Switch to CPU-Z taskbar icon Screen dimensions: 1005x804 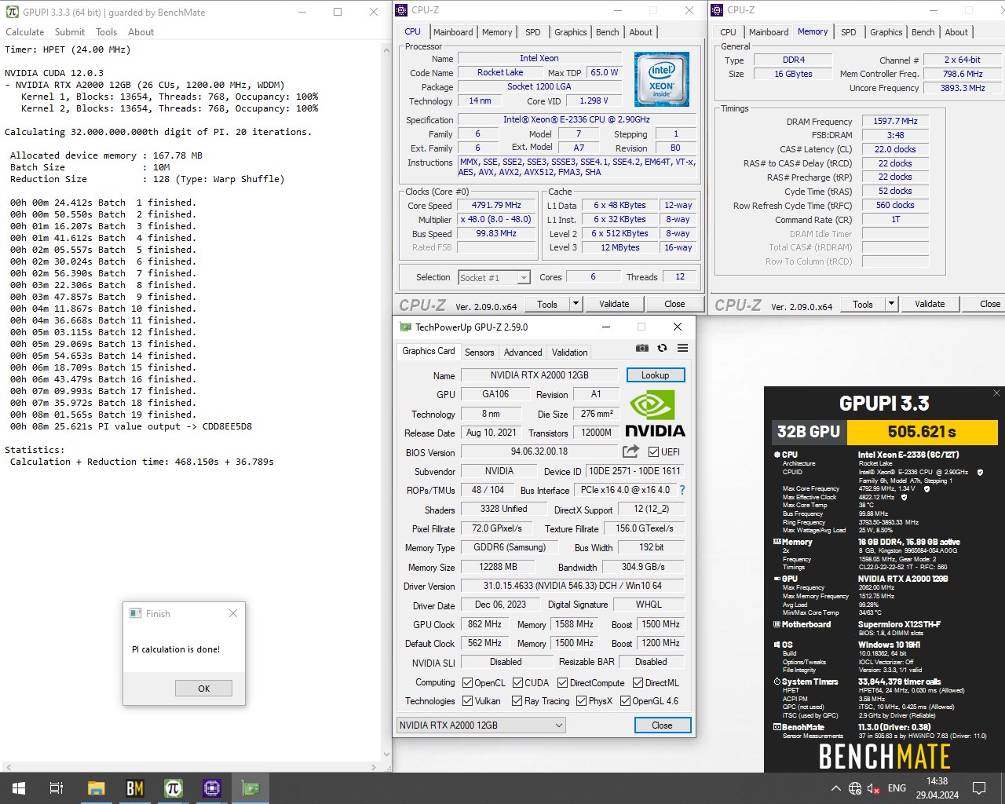pos(211,788)
